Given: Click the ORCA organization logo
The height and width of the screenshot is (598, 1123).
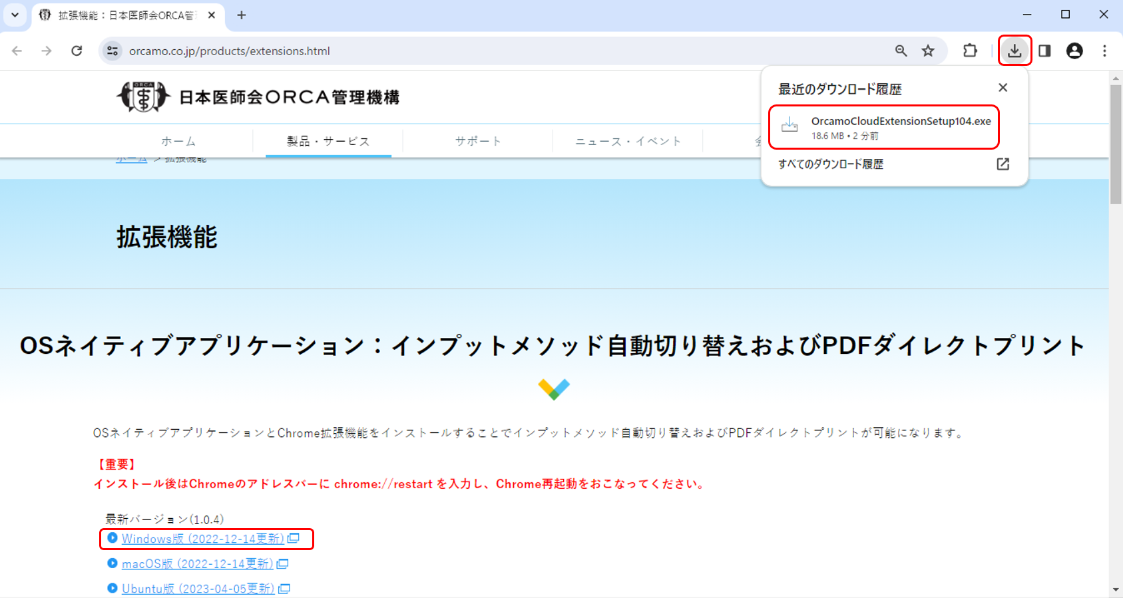Looking at the screenshot, I should pyautogui.click(x=143, y=97).
